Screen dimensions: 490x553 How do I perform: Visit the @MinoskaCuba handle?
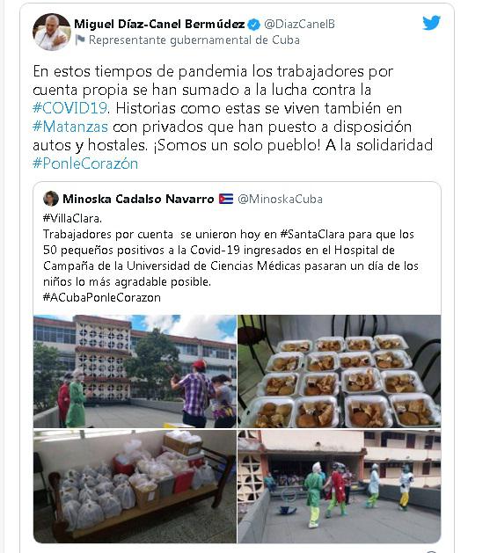point(280,199)
